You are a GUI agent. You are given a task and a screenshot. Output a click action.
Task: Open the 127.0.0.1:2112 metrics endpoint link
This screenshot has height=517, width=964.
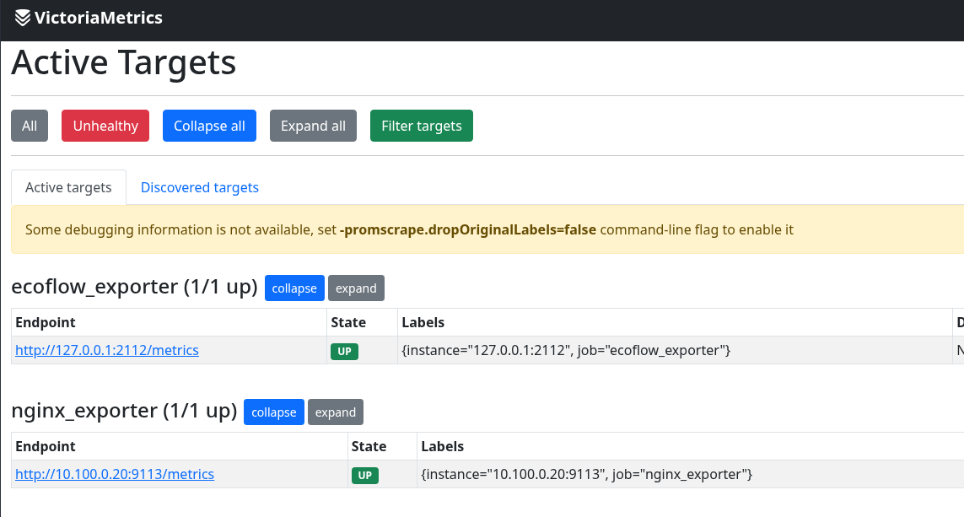[107, 350]
